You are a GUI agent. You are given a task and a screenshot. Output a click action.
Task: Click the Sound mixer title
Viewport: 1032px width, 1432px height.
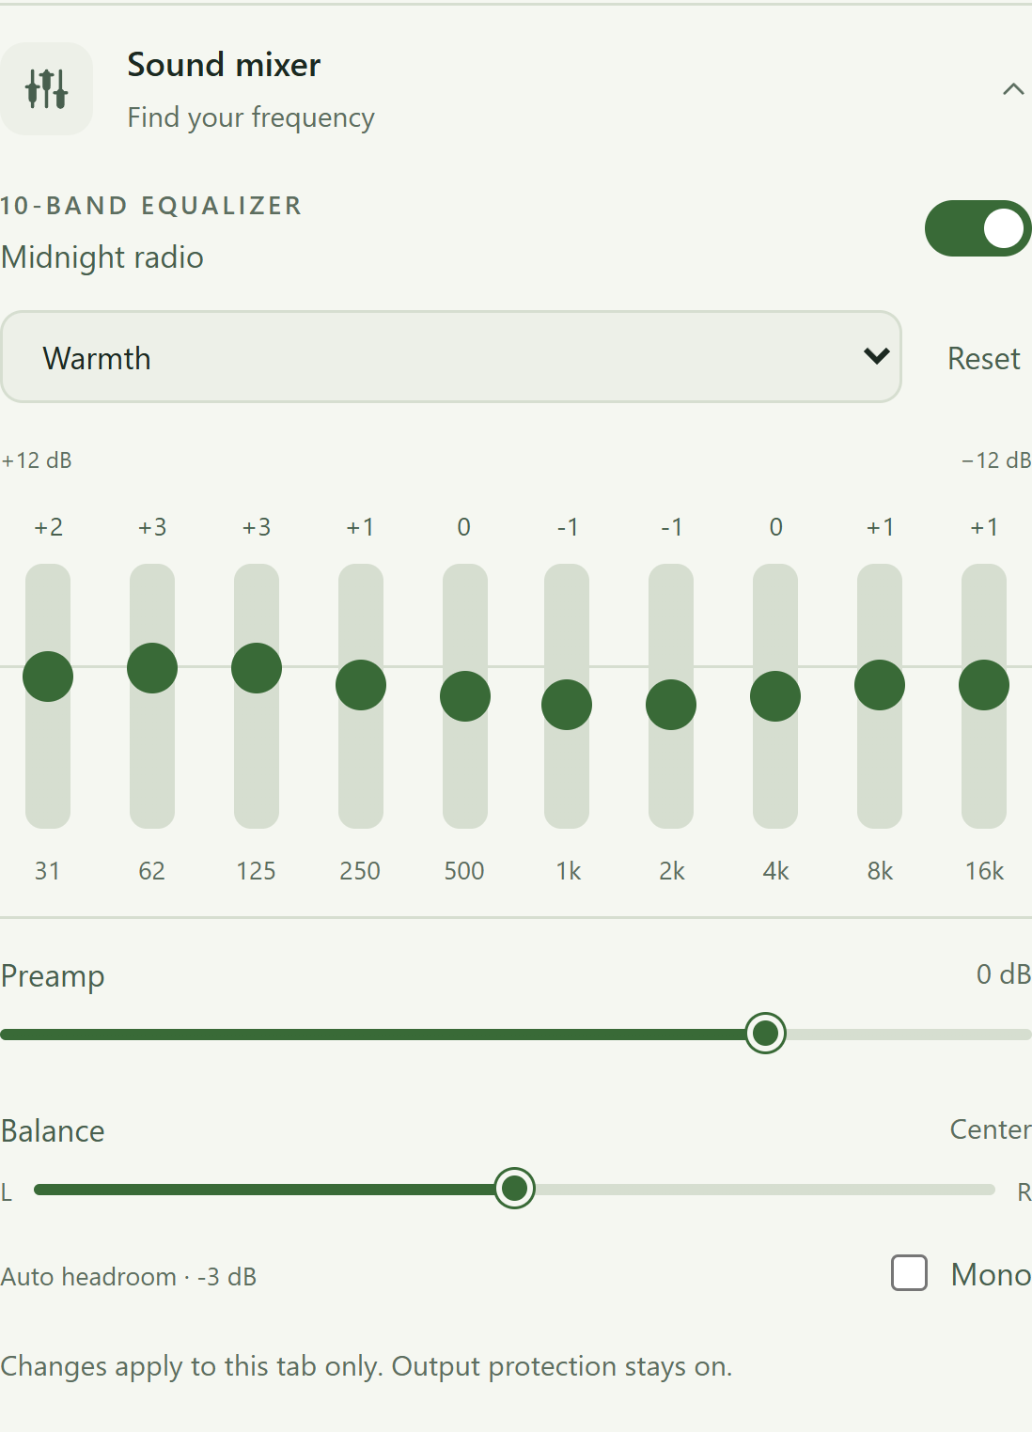224,65
